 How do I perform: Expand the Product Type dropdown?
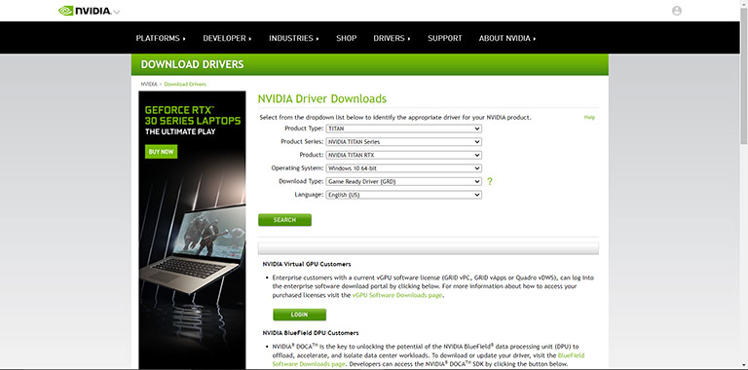[x=403, y=129]
